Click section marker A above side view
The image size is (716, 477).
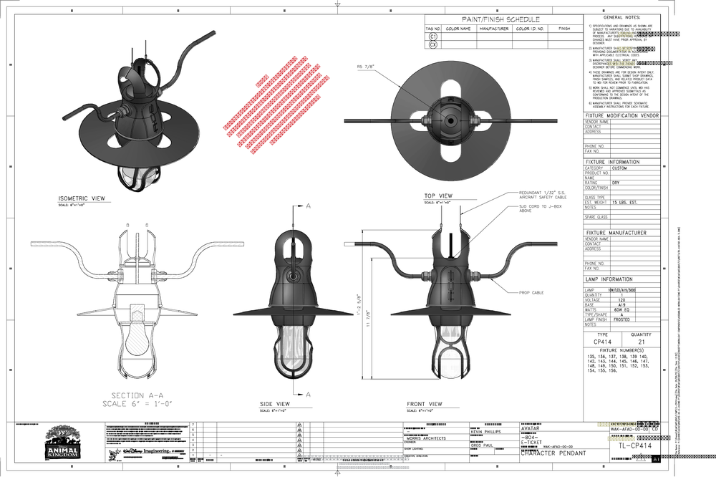[308, 206]
